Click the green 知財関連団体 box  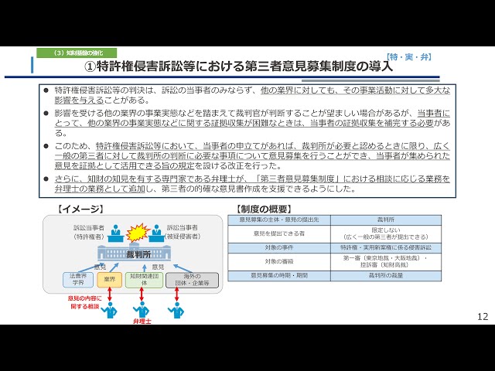145,280
